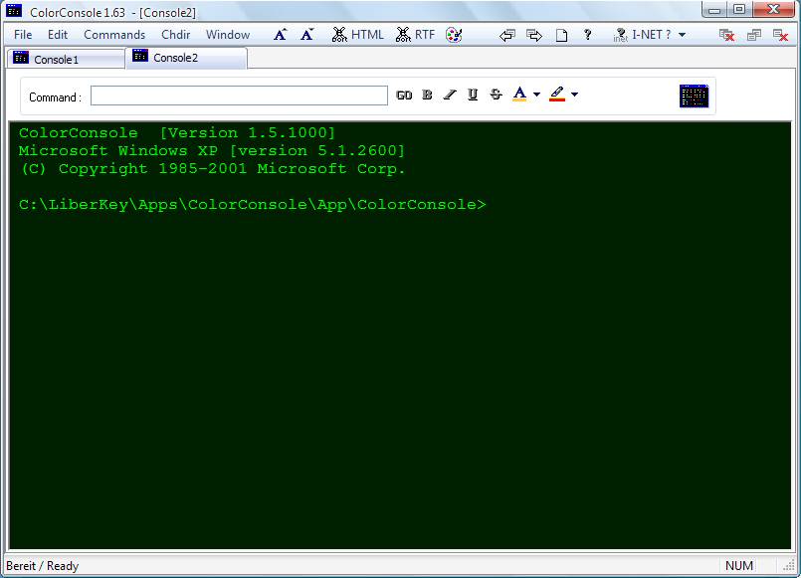Apply the red highlight color
Screen dimensions: 801x578
pos(557,95)
